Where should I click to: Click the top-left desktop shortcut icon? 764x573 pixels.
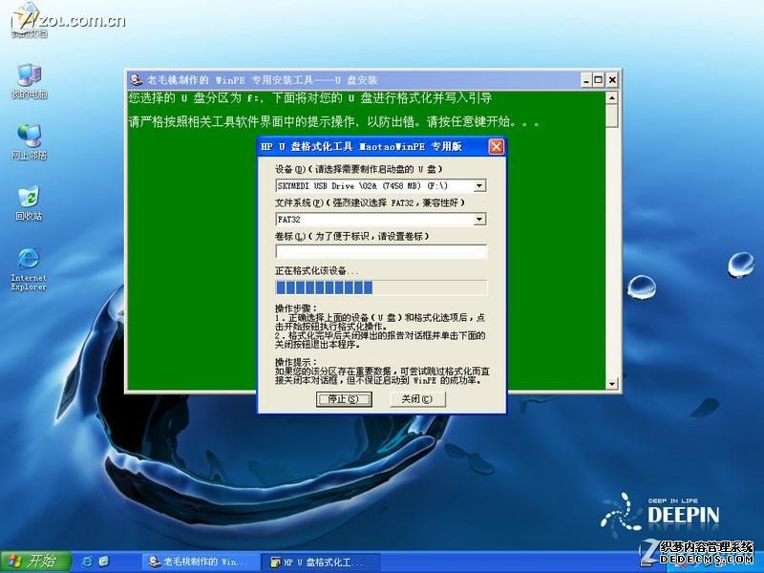pos(30,20)
